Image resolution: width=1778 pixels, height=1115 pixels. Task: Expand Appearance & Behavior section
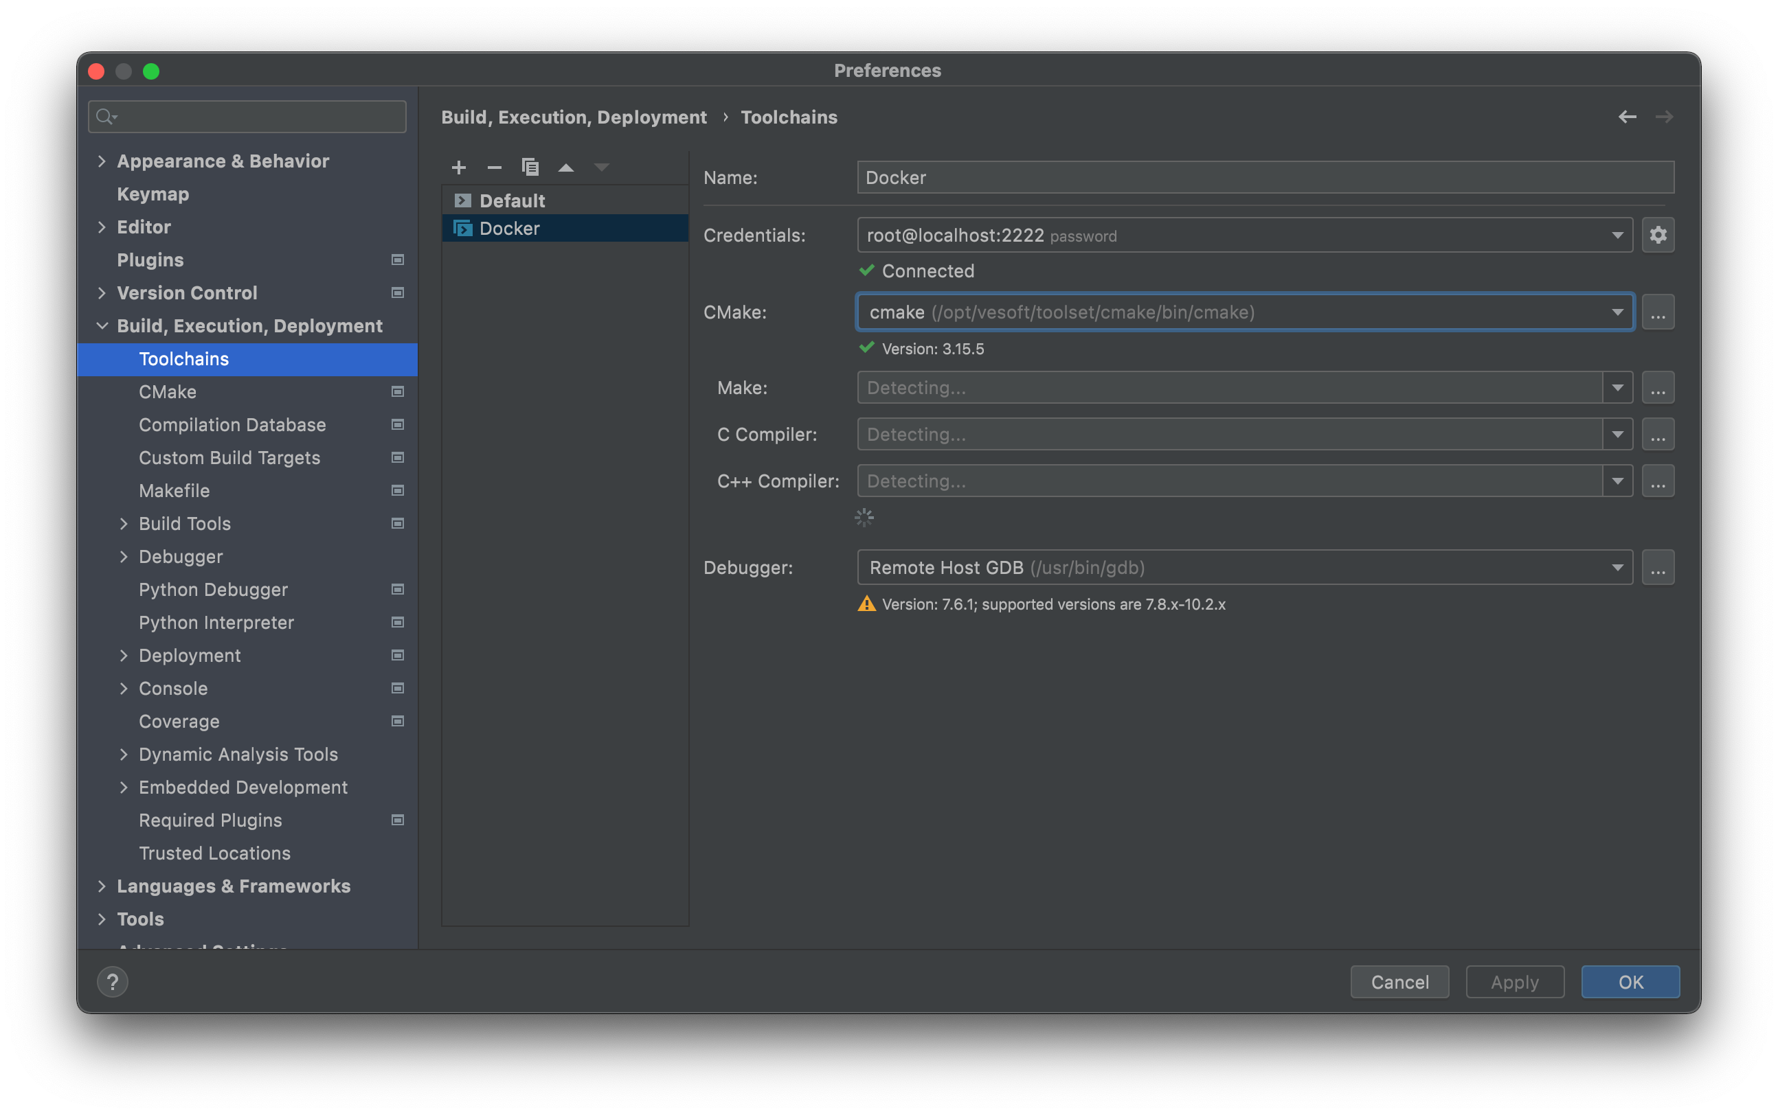[102, 161]
